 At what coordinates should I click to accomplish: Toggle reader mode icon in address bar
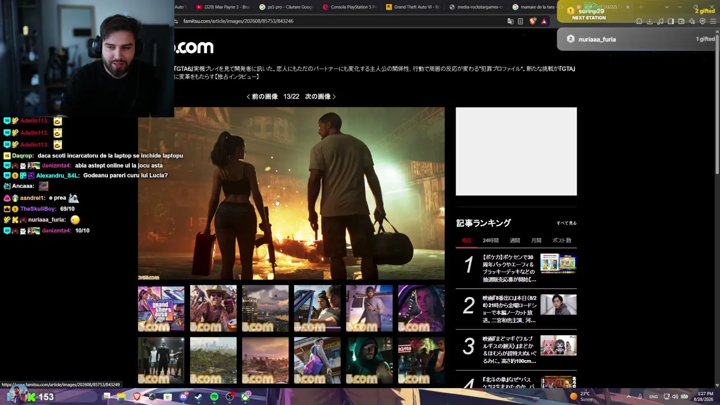pos(520,21)
